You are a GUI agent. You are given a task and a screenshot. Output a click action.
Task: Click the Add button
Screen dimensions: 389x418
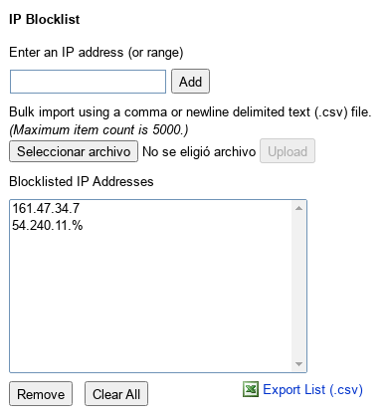point(190,82)
